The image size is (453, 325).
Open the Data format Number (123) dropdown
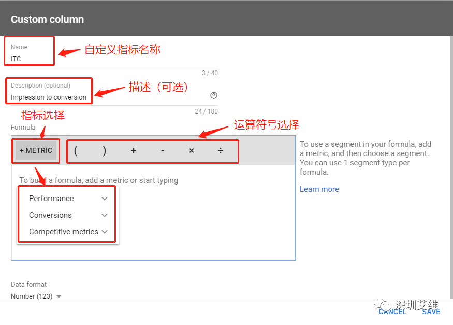(x=36, y=296)
